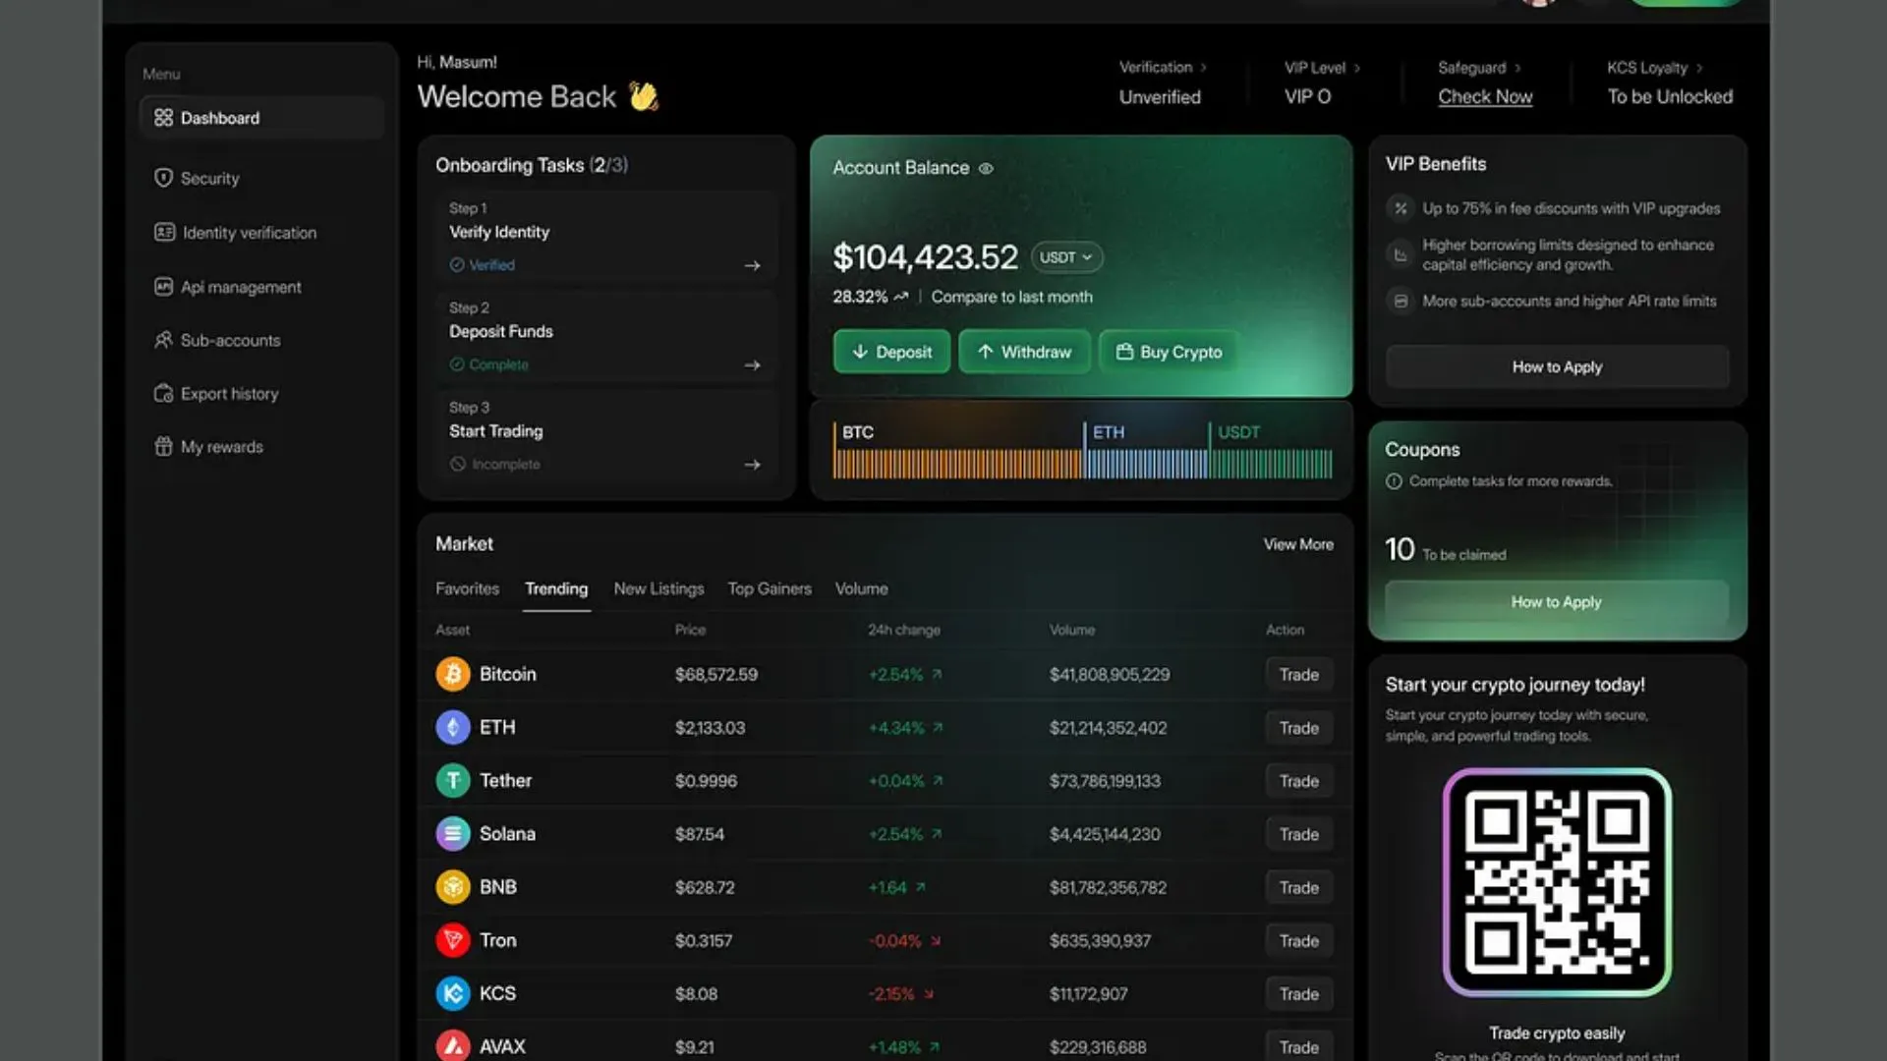Click the Solana coin icon
This screenshot has width=1887, height=1061.
(453, 833)
